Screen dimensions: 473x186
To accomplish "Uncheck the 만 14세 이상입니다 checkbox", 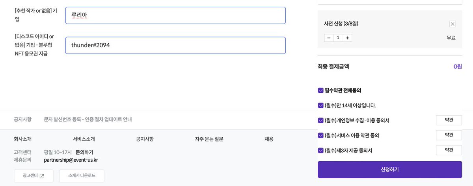I will [320, 105].
